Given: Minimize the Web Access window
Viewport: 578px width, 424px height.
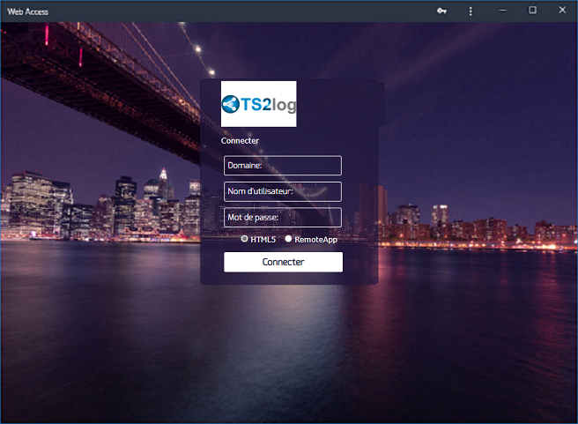Looking at the screenshot, I should tap(503, 11).
